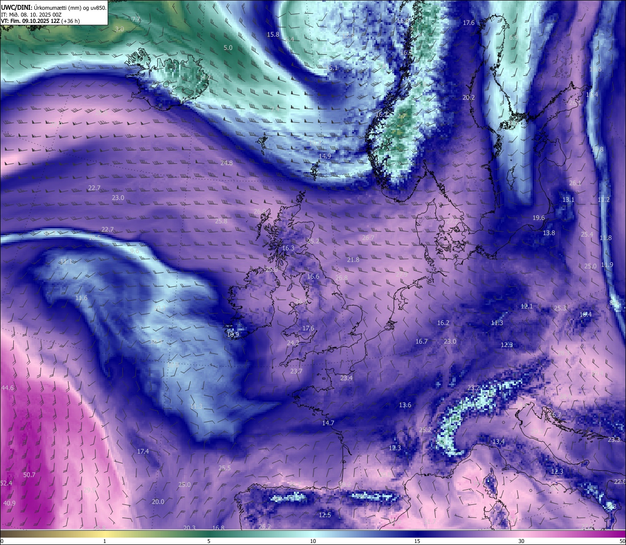Click the map value '14.9'
This screenshot has height=545, width=626.
point(325,156)
